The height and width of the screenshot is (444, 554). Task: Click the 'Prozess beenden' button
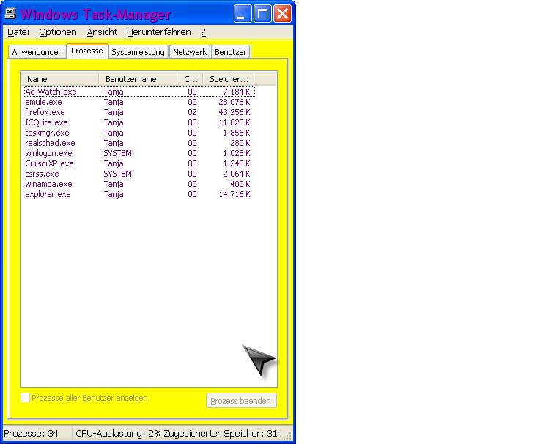pos(241,401)
